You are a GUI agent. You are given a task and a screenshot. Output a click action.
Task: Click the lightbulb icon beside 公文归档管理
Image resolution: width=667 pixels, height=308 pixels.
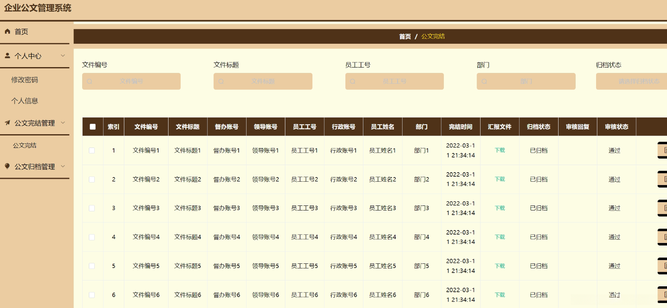click(7, 166)
